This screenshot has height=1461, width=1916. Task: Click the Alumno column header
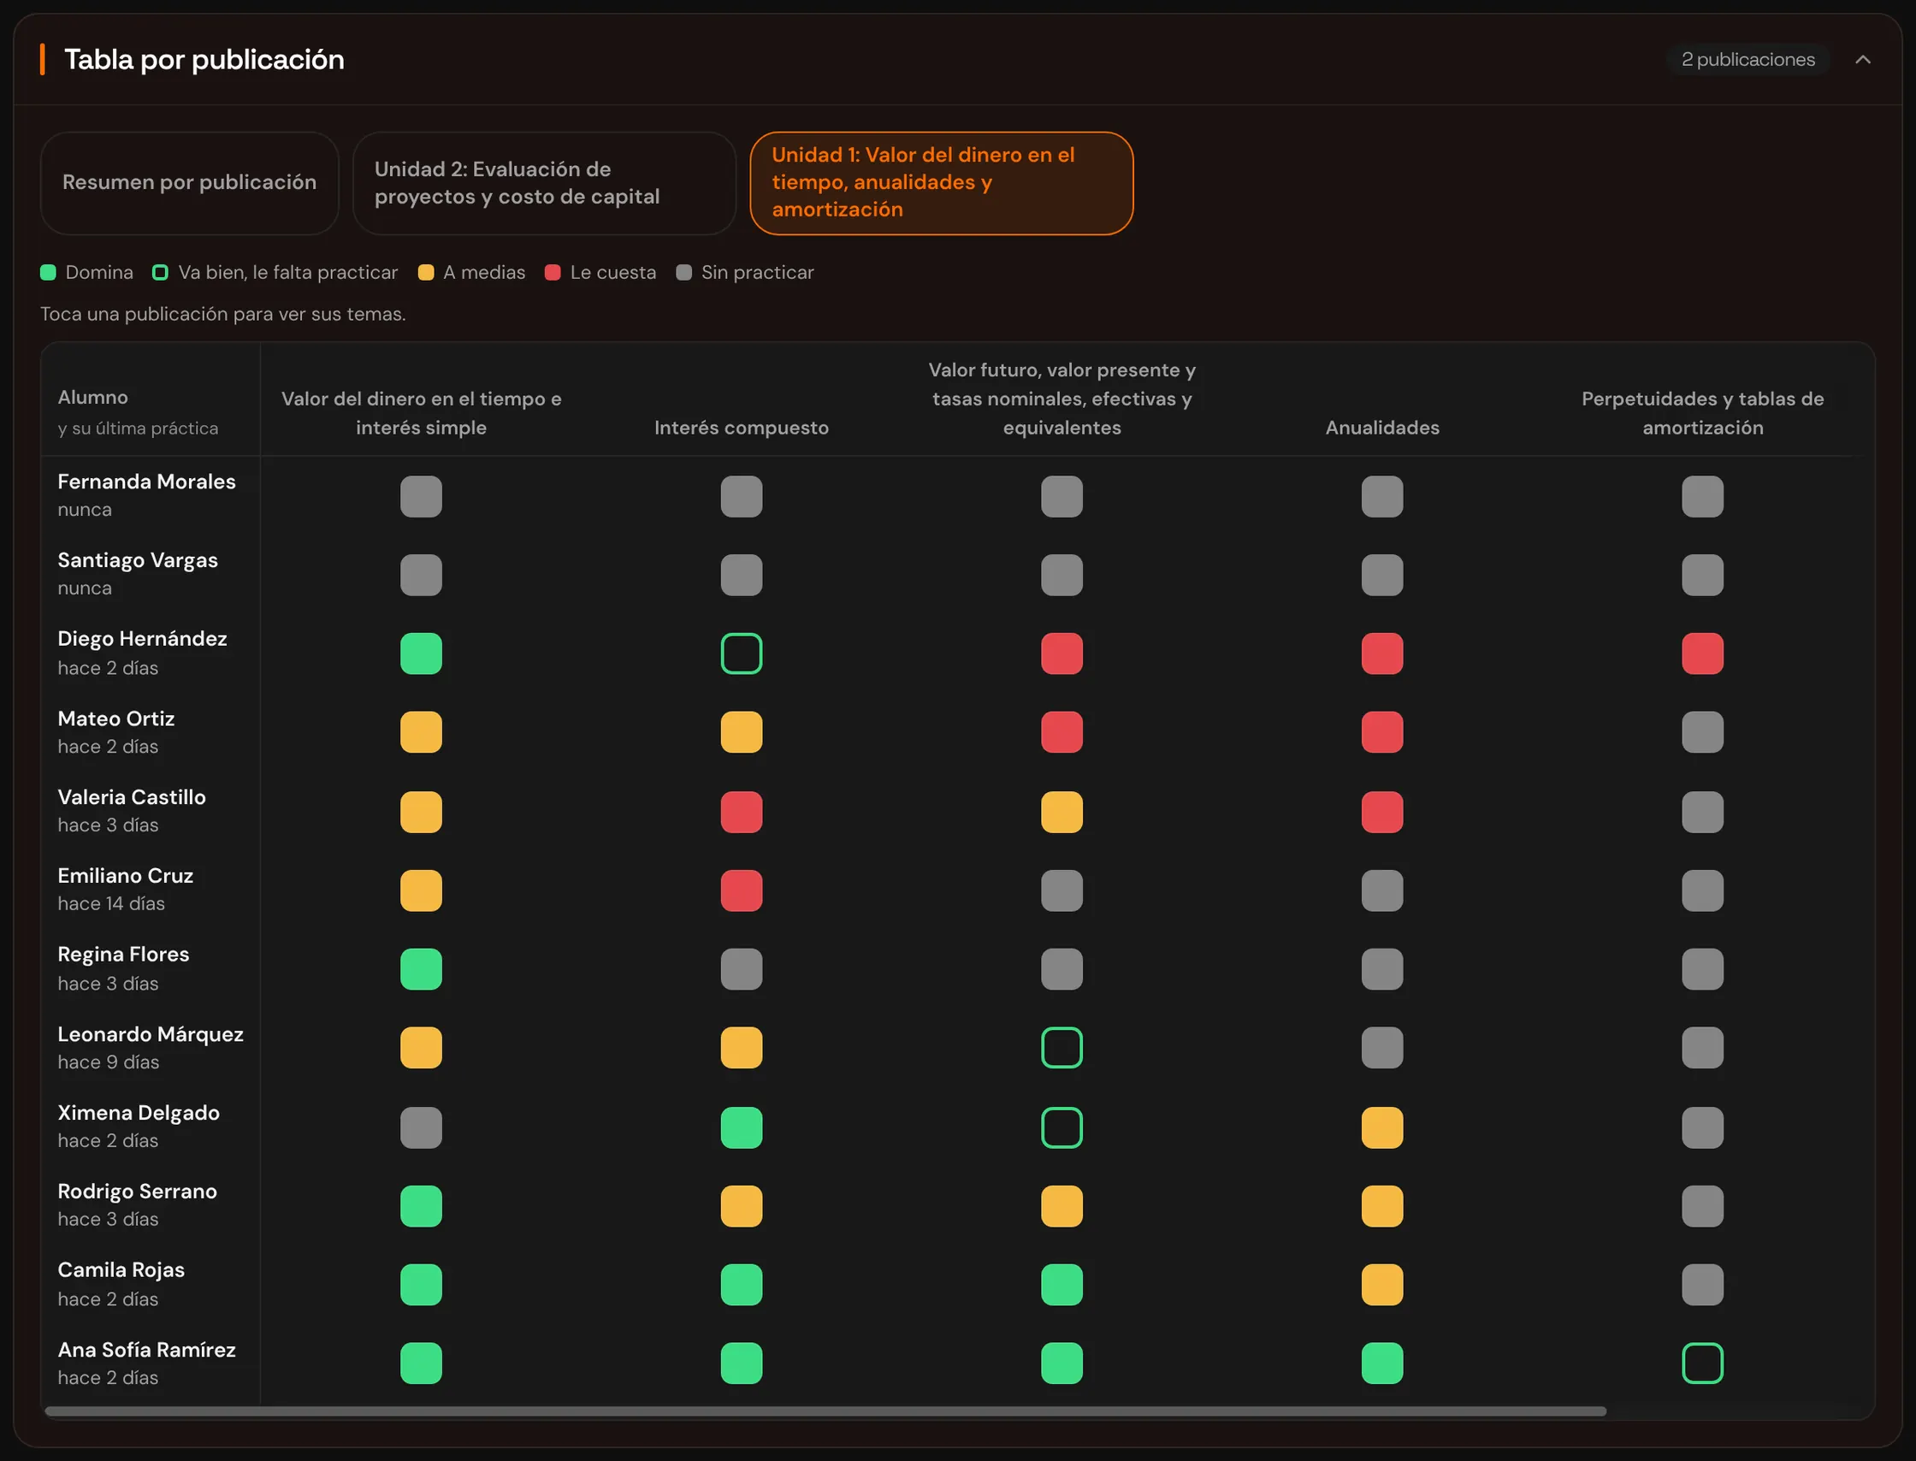pos(92,398)
